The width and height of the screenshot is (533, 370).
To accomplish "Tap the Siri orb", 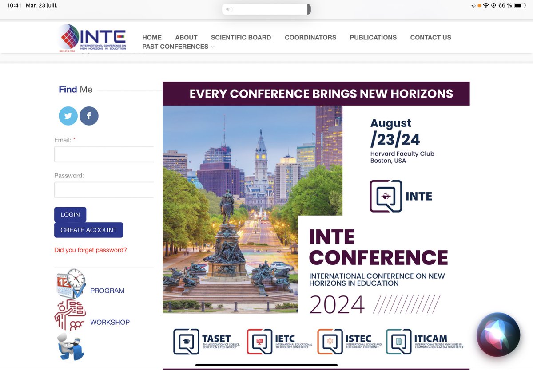I will point(498,335).
